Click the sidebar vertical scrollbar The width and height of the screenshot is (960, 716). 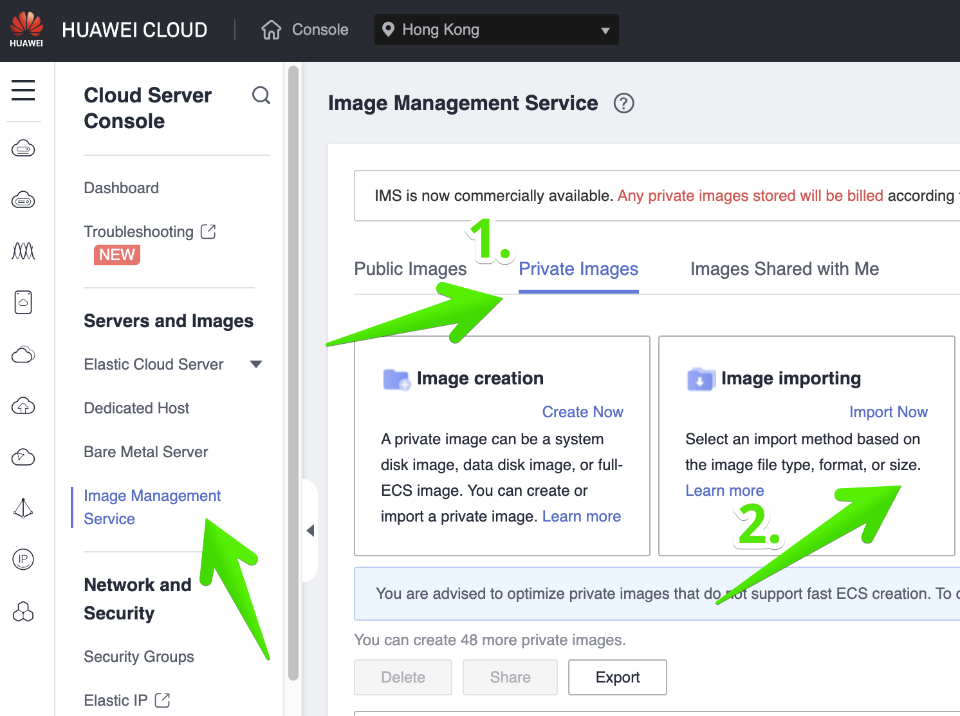[293, 373]
